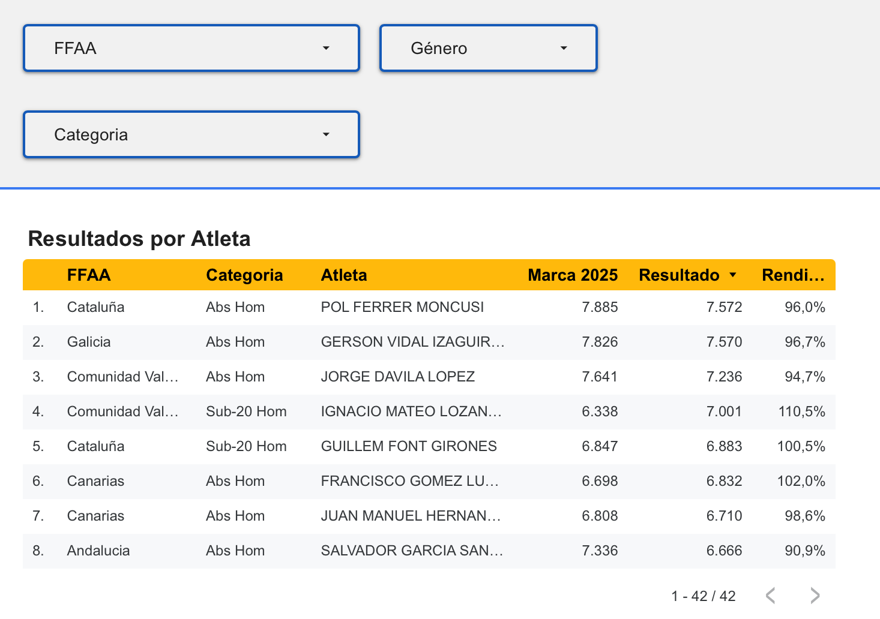Click the 1 - 42 / 42 pagination label
The width and height of the screenshot is (880, 619).
[704, 596]
